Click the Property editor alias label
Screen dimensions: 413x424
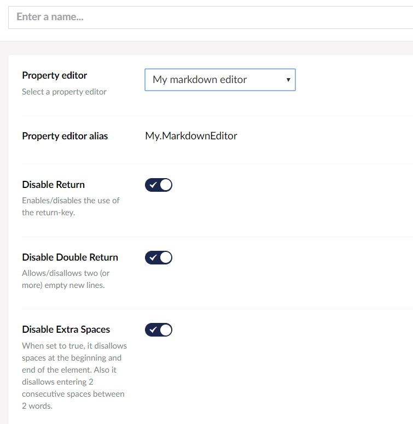[65, 136]
